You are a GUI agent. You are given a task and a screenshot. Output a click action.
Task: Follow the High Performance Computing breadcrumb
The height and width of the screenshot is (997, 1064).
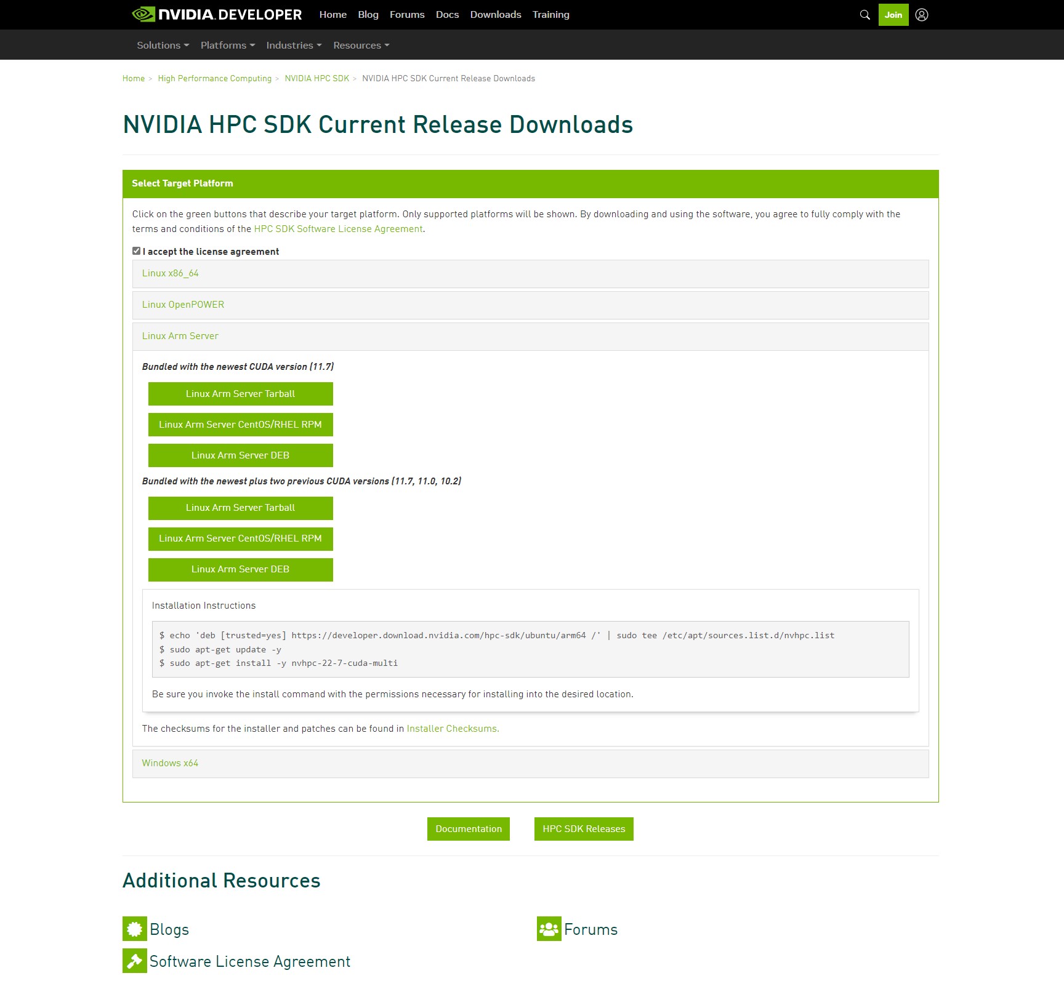pyautogui.click(x=215, y=79)
